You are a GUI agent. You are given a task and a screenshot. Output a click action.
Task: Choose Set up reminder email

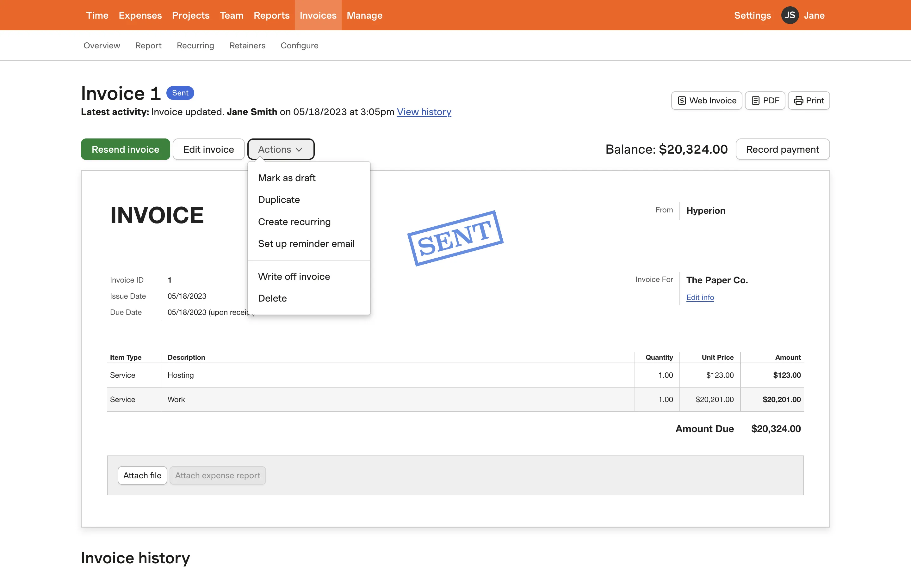[306, 243]
